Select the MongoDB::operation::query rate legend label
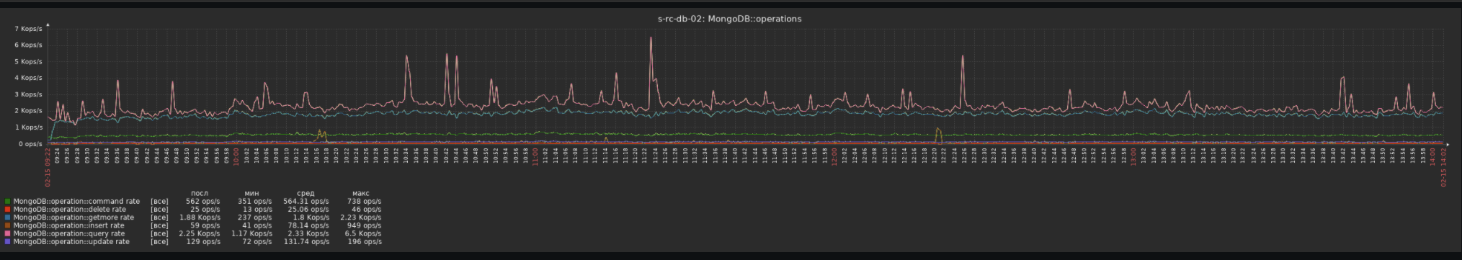Image resolution: width=1462 pixels, height=260 pixels. click(68, 234)
